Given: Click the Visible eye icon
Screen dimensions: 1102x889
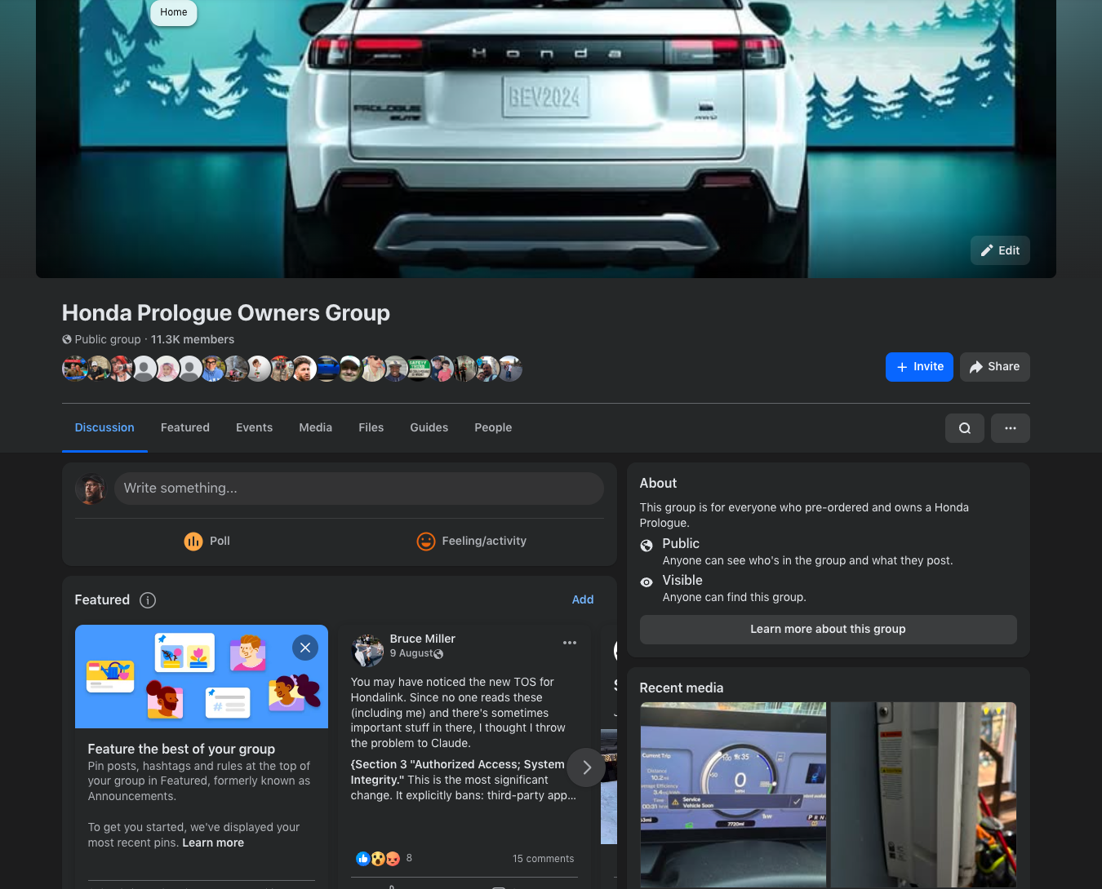Looking at the screenshot, I should point(647,582).
